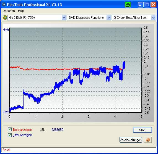Click the High label on graph axis
Viewport: 158px width, 154px height.
[x=6, y=30]
